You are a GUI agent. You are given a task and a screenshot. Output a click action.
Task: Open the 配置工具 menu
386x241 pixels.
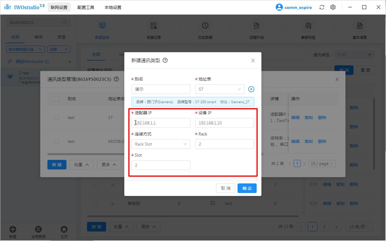pyautogui.click(x=86, y=7)
